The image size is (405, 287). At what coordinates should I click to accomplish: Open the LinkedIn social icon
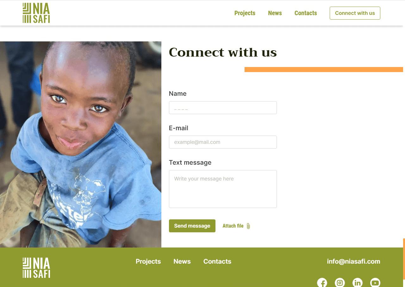pos(358,283)
